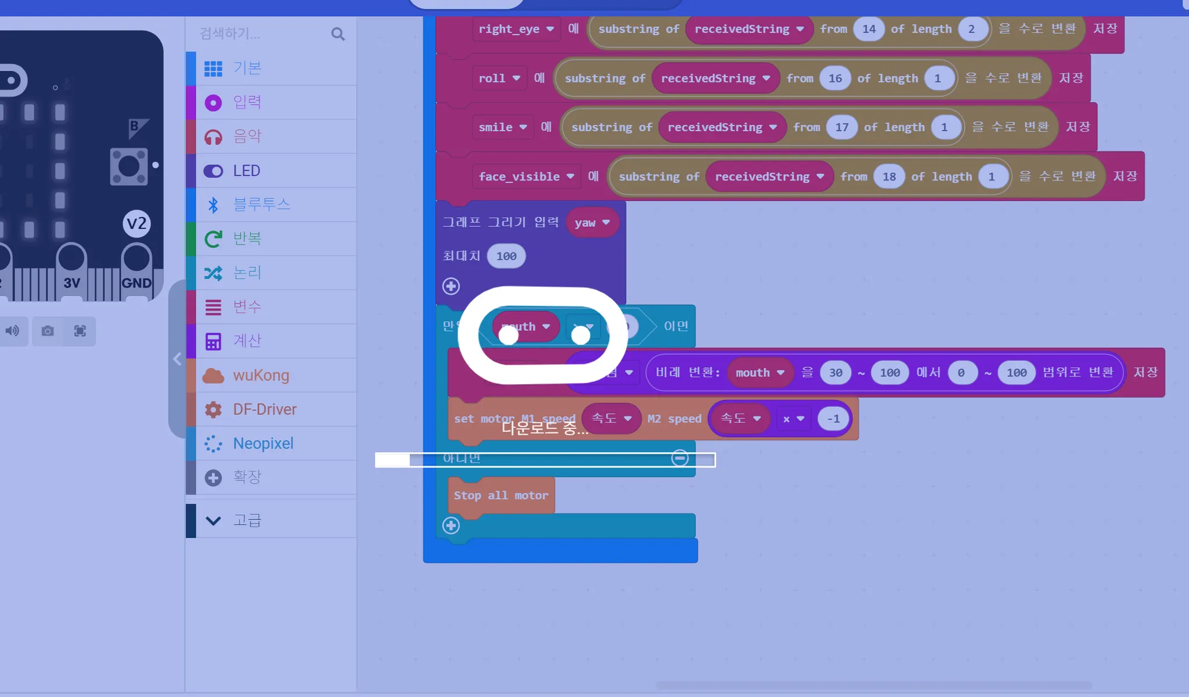Expand the 고급 (Advanced) categories
The image size is (1189, 697).
[247, 521]
